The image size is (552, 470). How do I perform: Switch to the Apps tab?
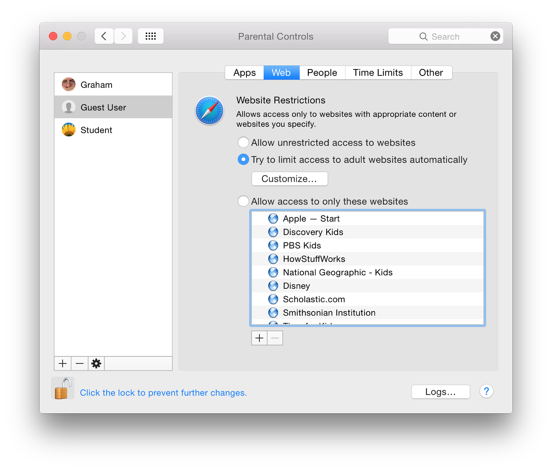245,72
